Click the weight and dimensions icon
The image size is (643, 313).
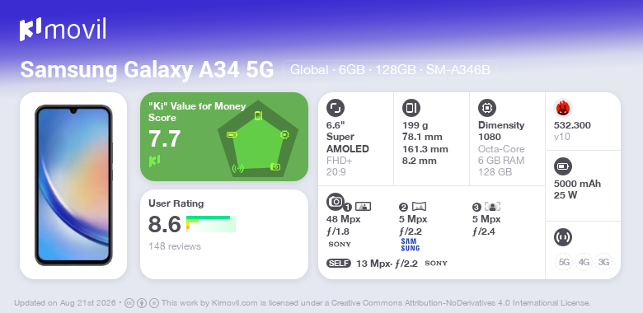411,108
